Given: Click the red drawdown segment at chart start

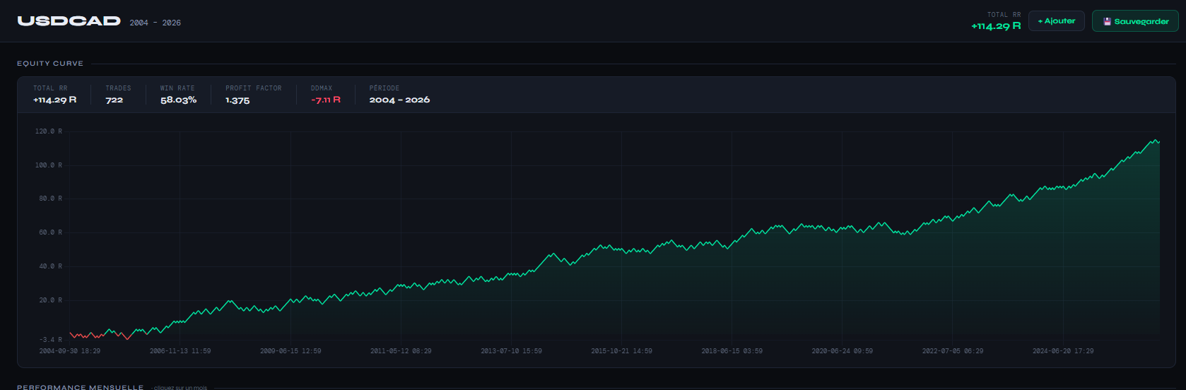Looking at the screenshot, I should [88, 335].
